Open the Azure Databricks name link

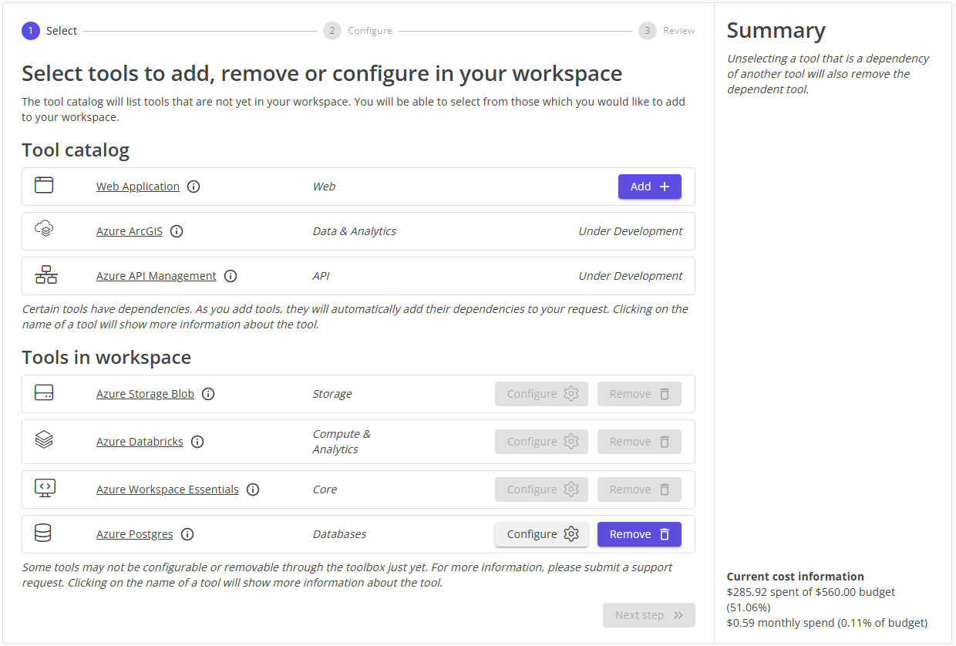[140, 442]
